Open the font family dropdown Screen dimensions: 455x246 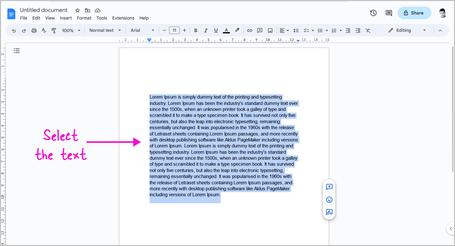pyautogui.click(x=142, y=30)
